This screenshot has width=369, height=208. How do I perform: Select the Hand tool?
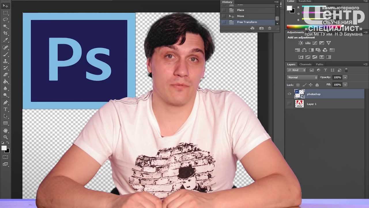[x=5, y=131]
